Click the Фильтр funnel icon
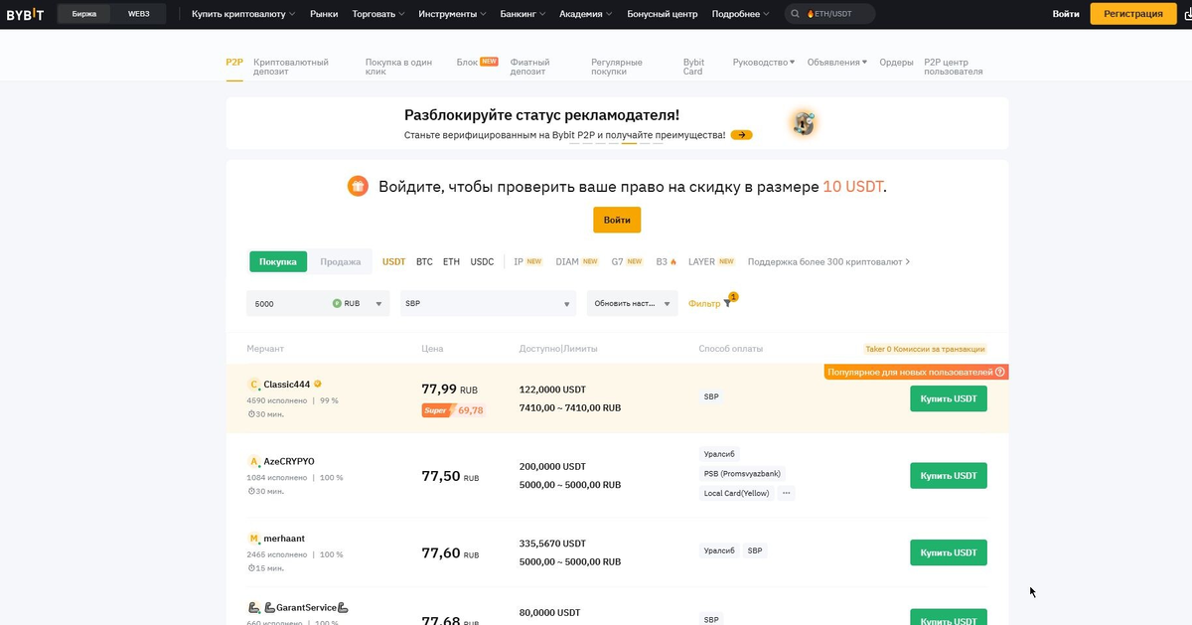The height and width of the screenshot is (625, 1192). [727, 303]
